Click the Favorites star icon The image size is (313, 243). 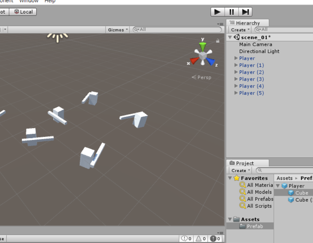pyautogui.click(x=237, y=178)
